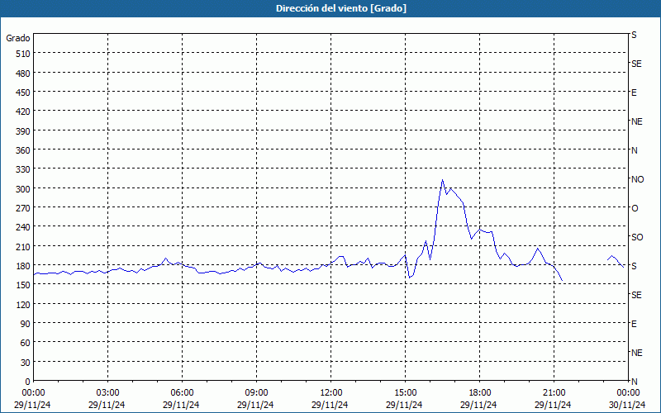Image resolution: width=661 pixels, height=413 pixels.
Task: Click the "300" y-axis value
Action: pyautogui.click(x=24, y=189)
